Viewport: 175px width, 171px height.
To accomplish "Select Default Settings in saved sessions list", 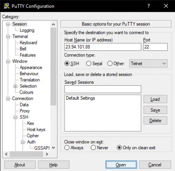I will pos(80,98).
